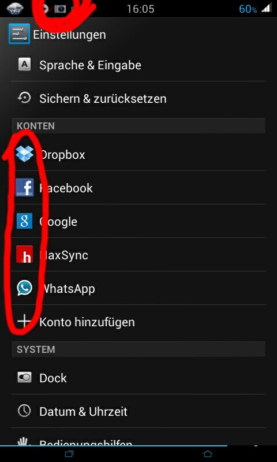Tap the plus icon to add an account
Screen dimensions: 277x462
[24, 322]
